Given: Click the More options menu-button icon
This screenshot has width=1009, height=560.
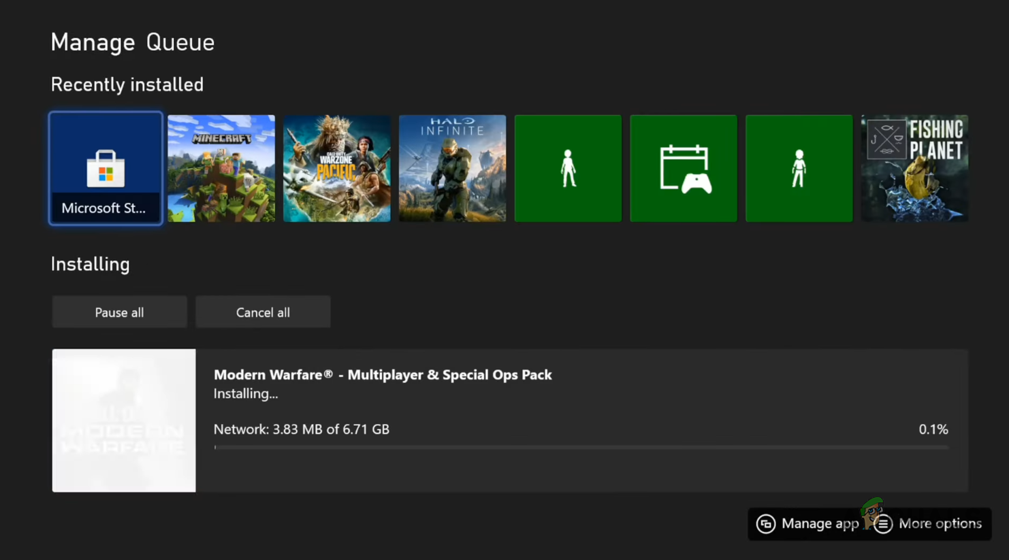Looking at the screenshot, I should point(883,524).
